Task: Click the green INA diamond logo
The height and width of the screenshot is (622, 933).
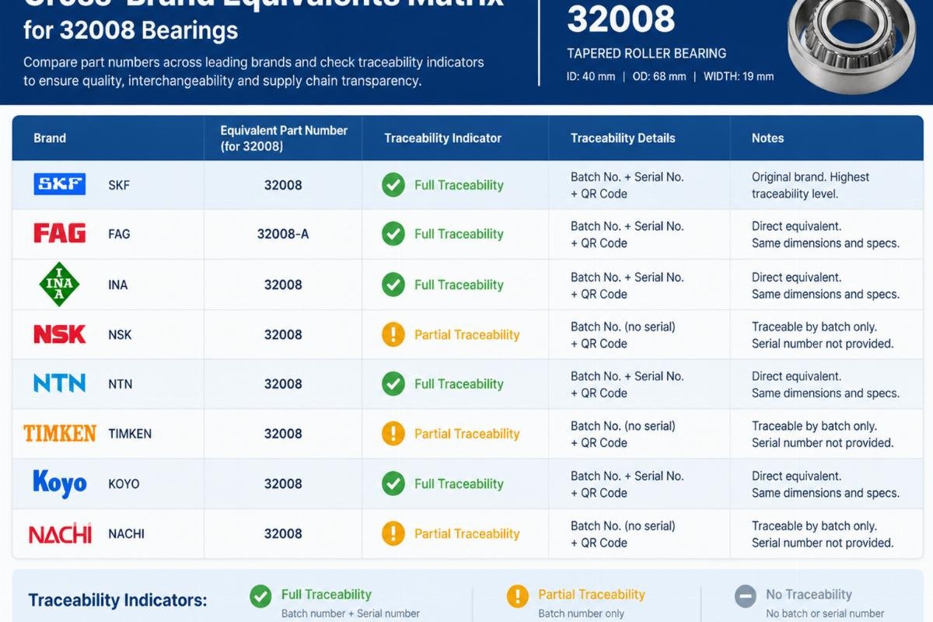Action: point(60,284)
